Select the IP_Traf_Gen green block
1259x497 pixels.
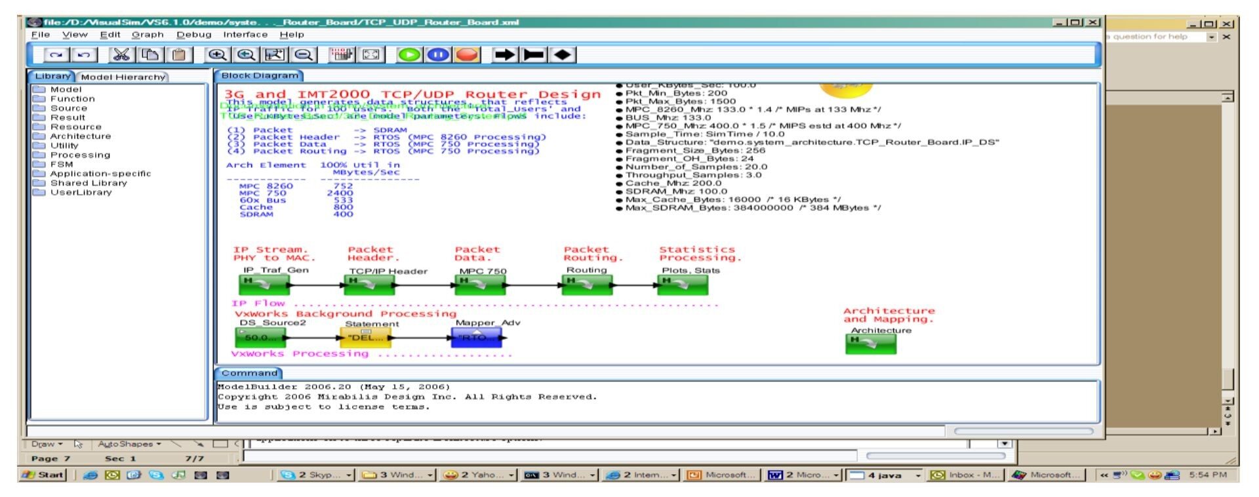[264, 285]
